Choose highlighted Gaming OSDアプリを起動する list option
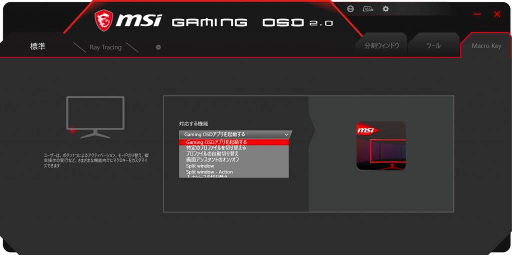This screenshot has width=512, height=255. click(x=234, y=142)
